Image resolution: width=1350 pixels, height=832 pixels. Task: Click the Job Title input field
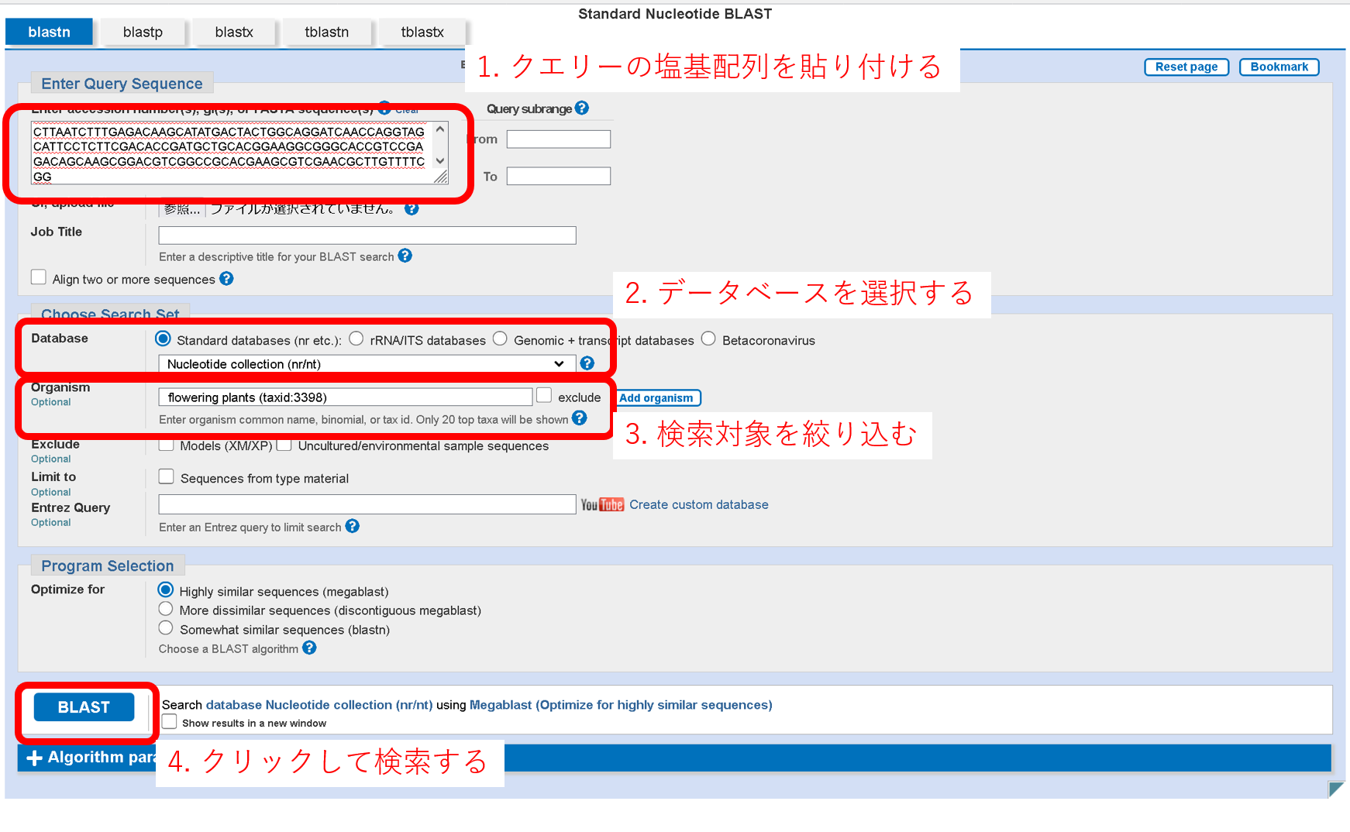point(367,236)
